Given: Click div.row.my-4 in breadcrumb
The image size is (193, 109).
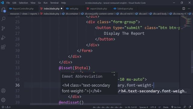Looking at the screenshot, I should [x=179, y=14].
